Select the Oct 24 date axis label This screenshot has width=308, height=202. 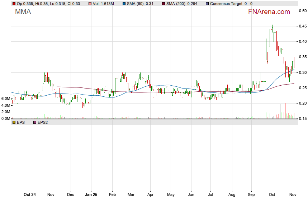[x=29, y=195]
